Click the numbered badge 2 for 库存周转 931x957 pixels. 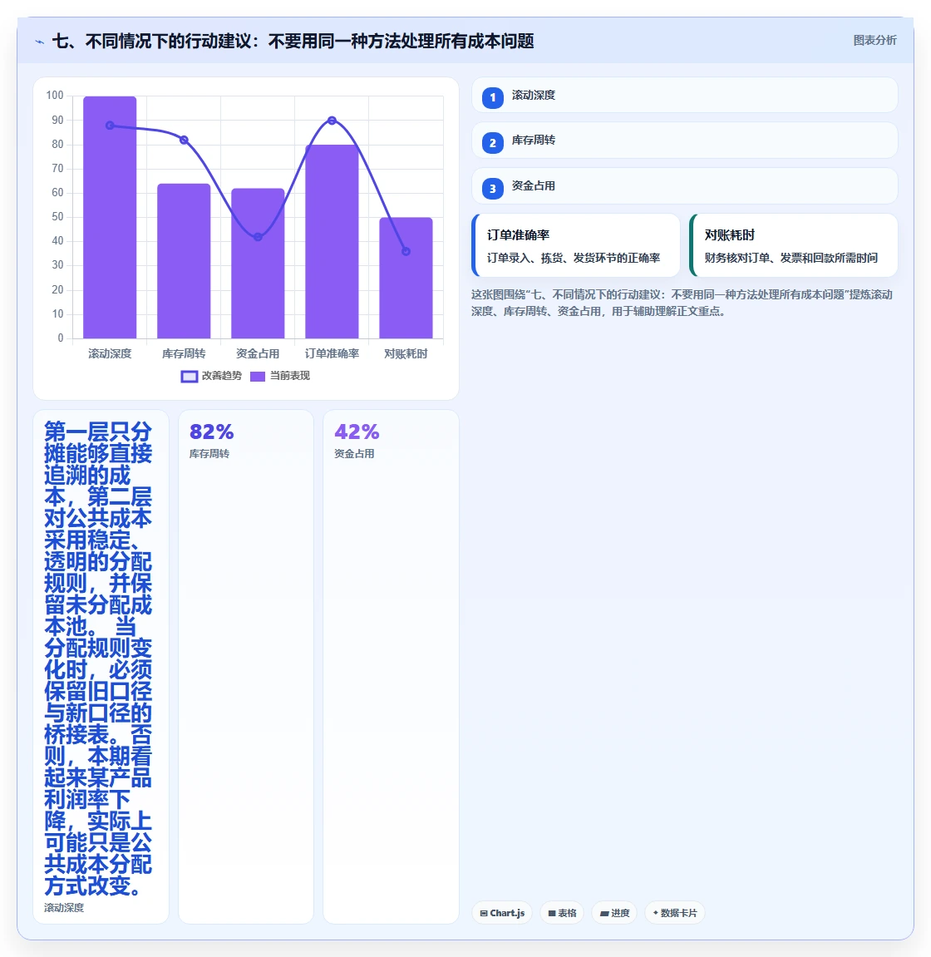coord(492,143)
